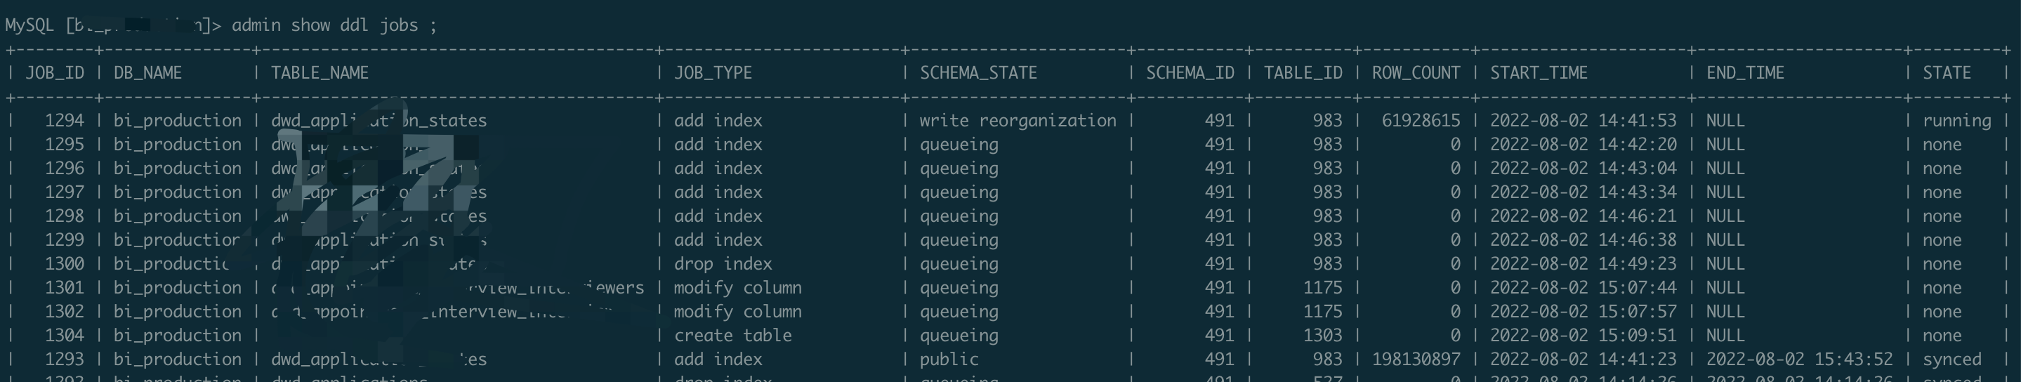Click the START_TIME column header
This screenshot has width=2021, height=382.
(1539, 73)
